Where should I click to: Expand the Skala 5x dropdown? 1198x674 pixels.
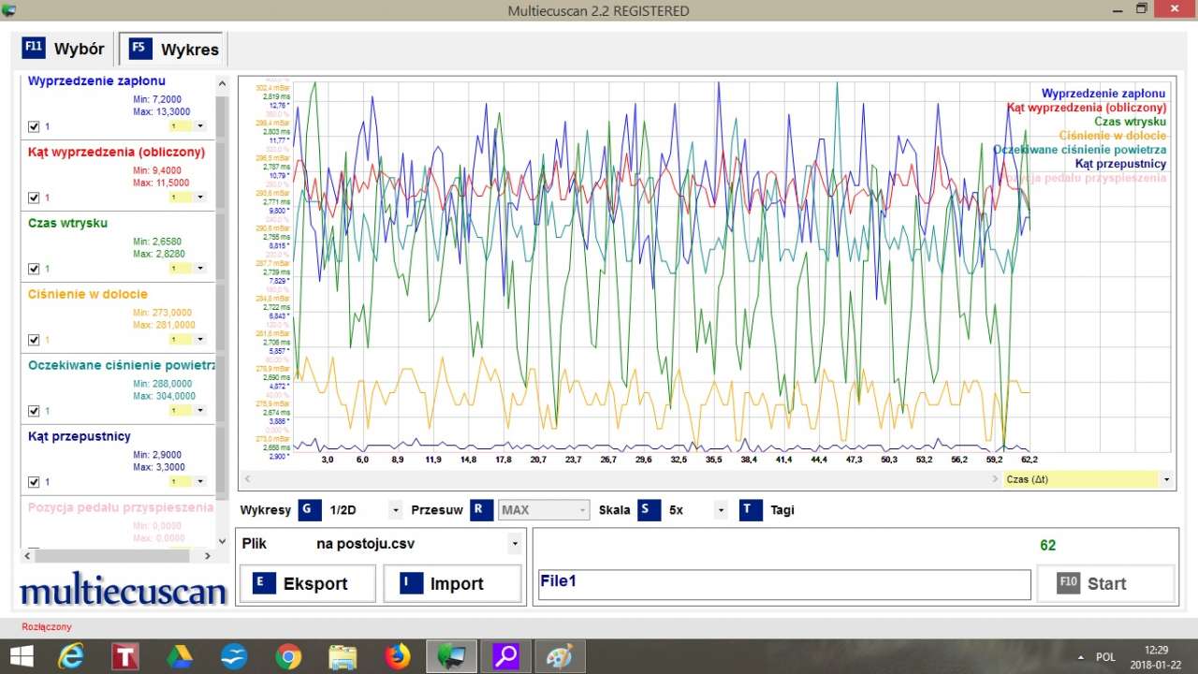click(x=720, y=511)
